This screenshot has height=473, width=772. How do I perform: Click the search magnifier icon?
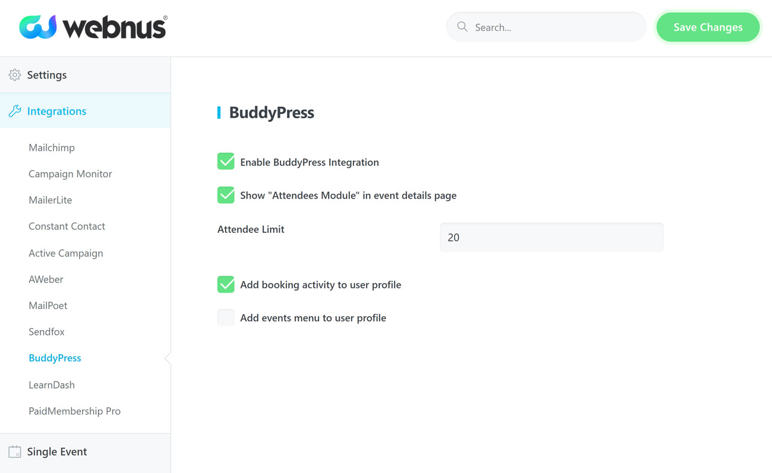pos(463,27)
